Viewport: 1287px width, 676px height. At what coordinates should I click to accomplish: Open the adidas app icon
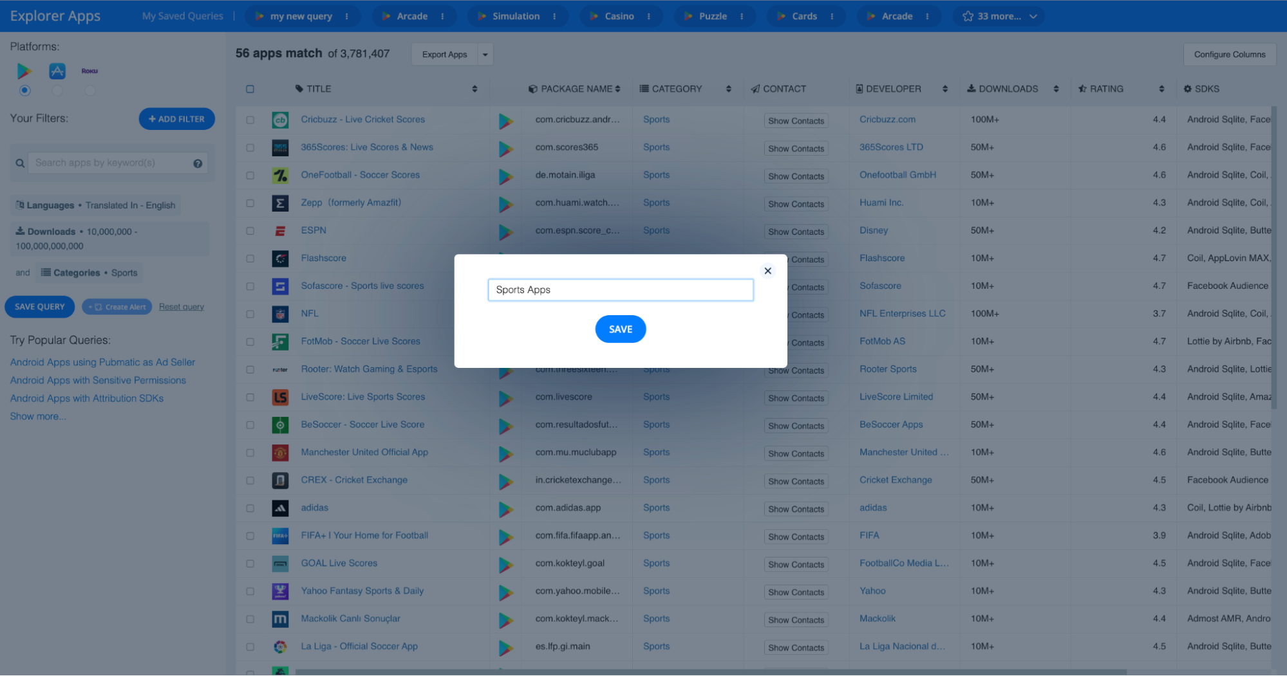pos(280,507)
